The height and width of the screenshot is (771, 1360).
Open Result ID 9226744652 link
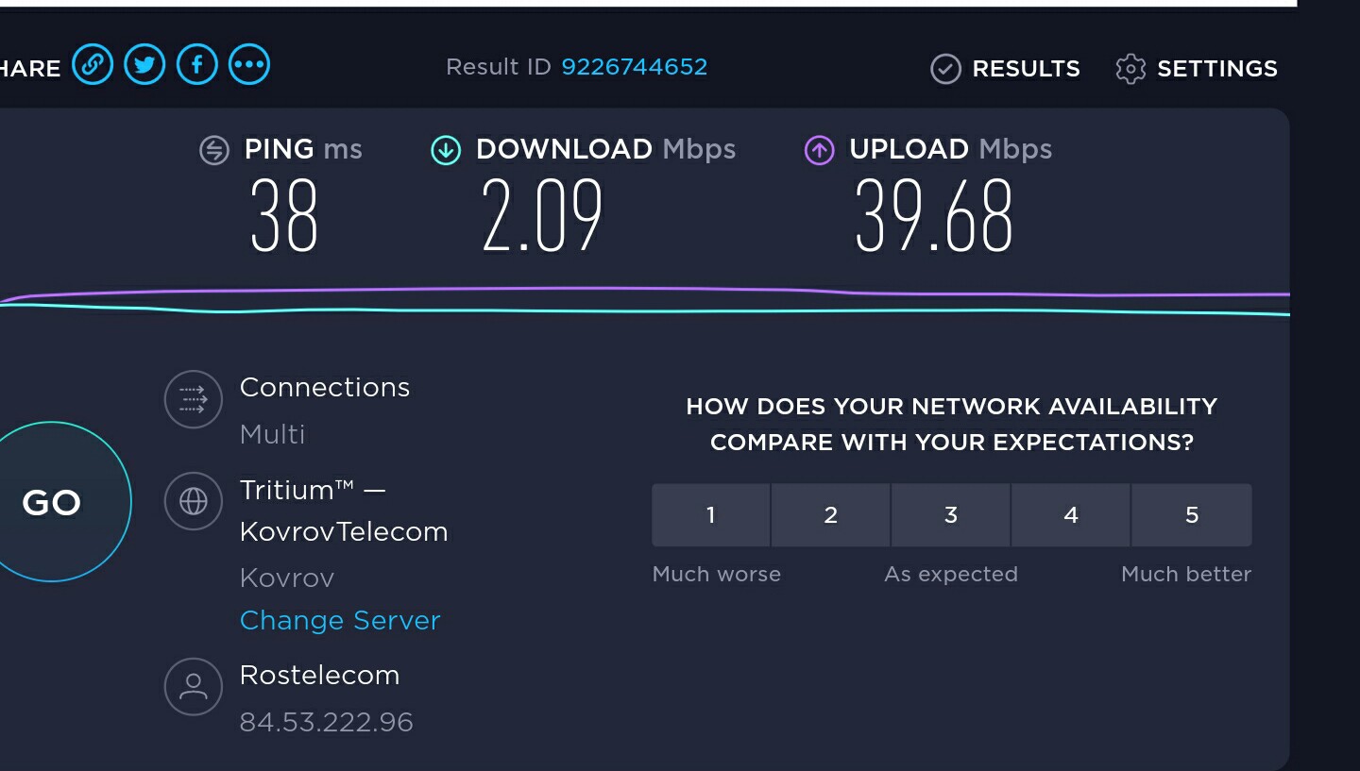634,67
